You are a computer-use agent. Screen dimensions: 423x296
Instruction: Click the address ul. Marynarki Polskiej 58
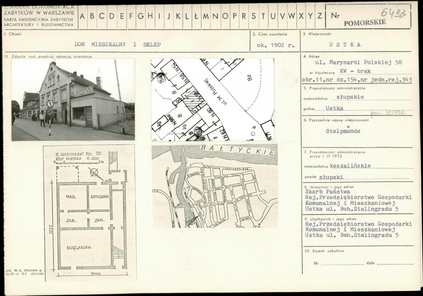[359, 62]
